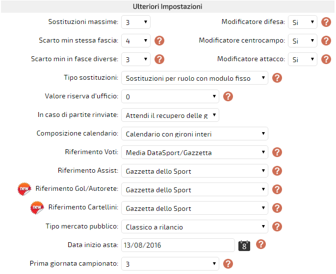Show help for Prima giornata campionato

tap(228, 264)
